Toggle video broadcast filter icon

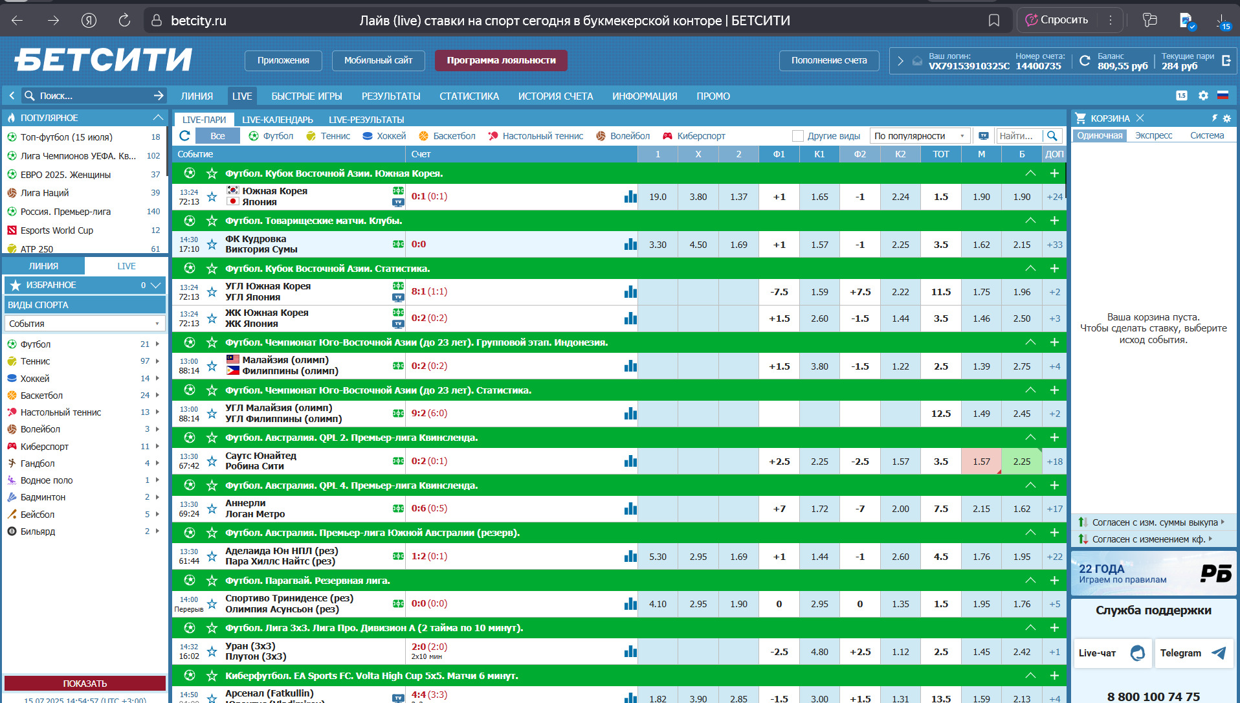[984, 136]
